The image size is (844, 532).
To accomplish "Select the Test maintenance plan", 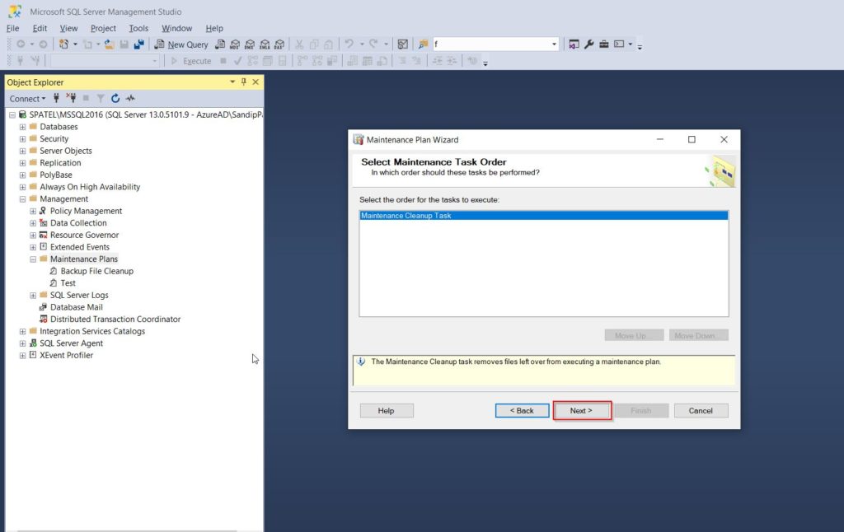I will pos(68,283).
